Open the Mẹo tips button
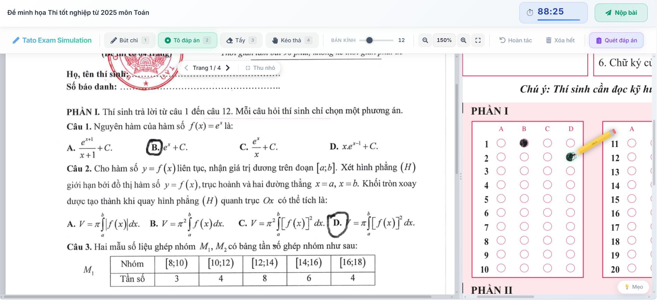The width and height of the screenshot is (657, 300). [633, 287]
